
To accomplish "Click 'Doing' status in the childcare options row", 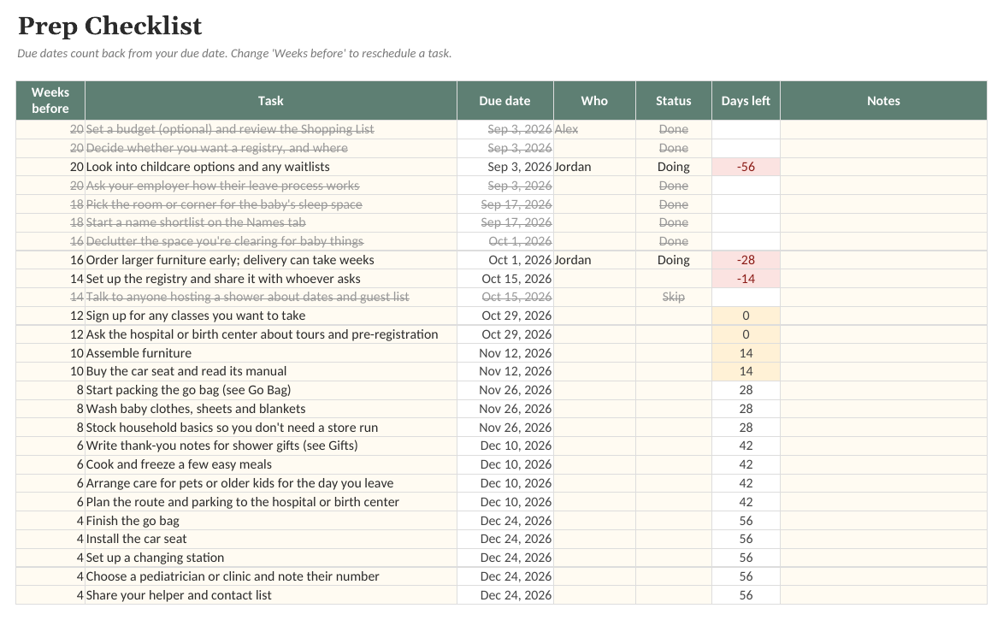I will click(674, 167).
